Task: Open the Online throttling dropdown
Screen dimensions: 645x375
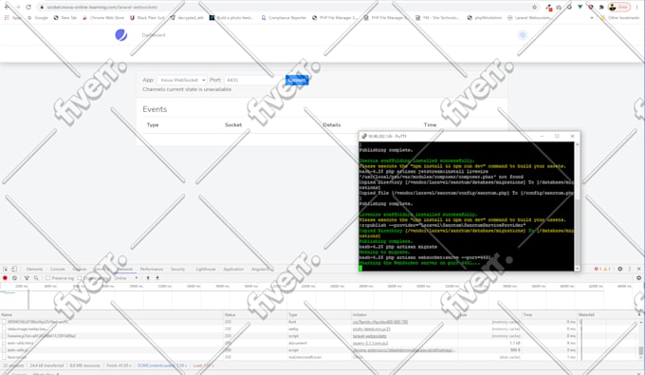Action: click(x=126, y=278)
